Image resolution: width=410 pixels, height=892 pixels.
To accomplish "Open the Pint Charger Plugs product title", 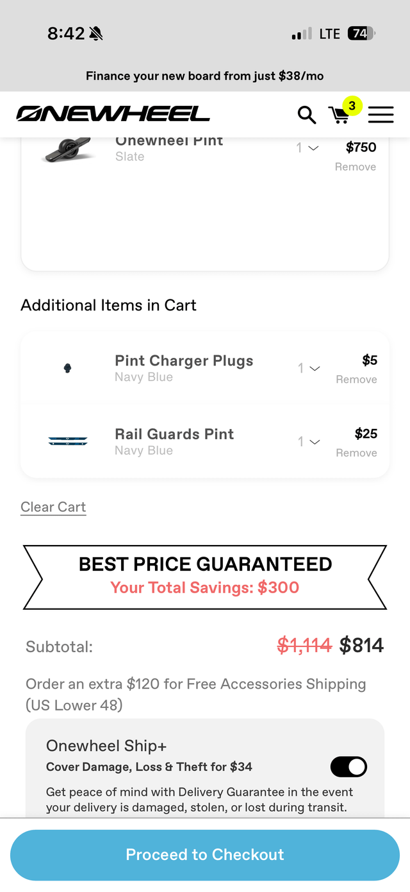I will pyautogui.click(x=184, y=360).
